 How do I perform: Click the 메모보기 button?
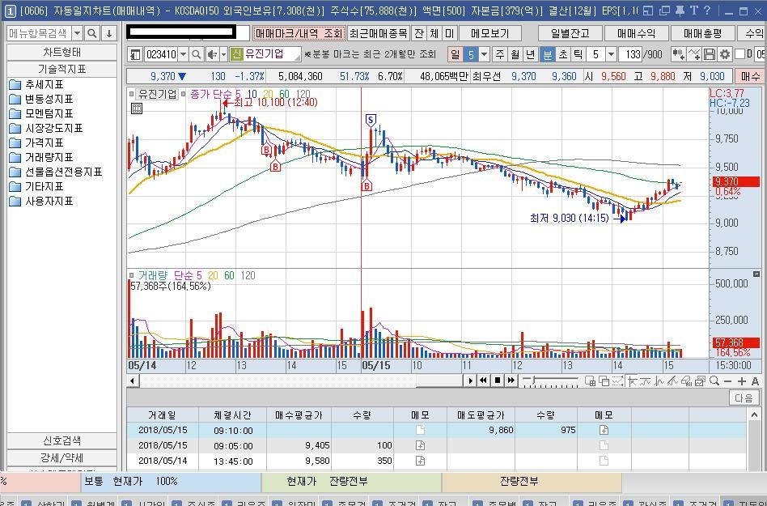coord(489,33)
